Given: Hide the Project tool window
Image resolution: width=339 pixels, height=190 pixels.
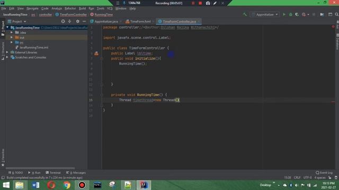Looking at the screenshot, I should [84, 21].
